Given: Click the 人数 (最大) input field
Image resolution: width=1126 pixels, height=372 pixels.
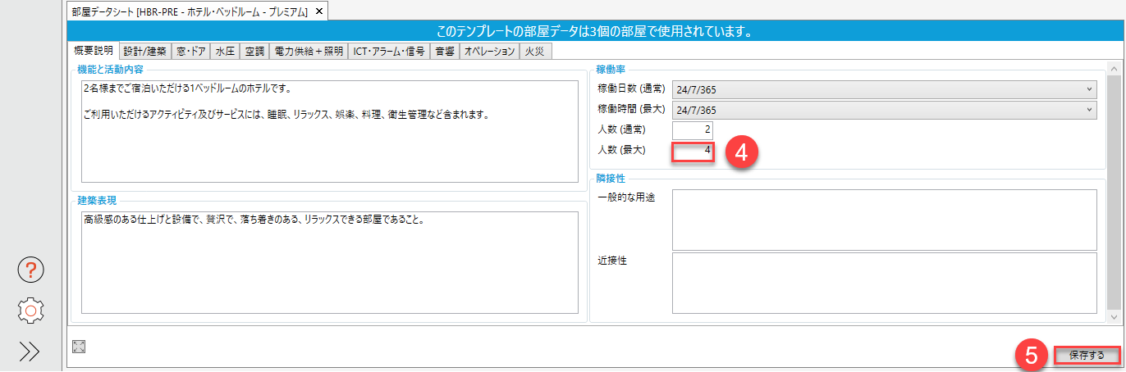Looking at the screenshot, I should (693, 151).
